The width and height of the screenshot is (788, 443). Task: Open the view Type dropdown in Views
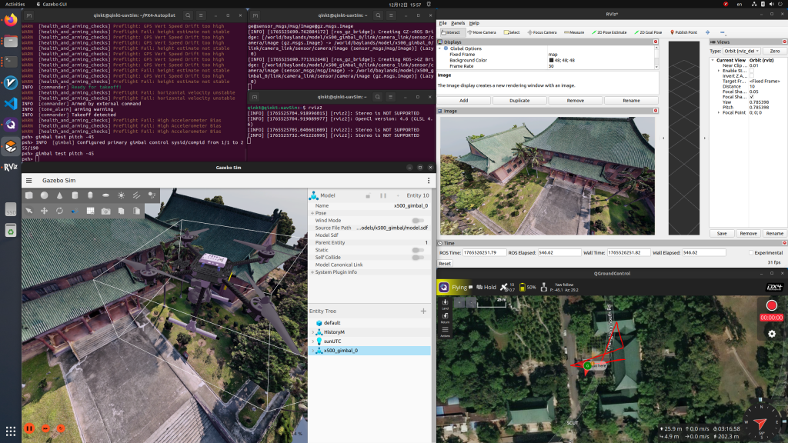pos(740,50)
